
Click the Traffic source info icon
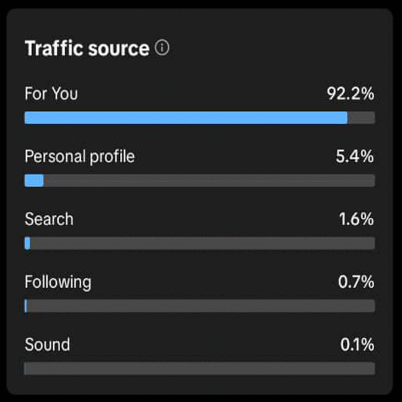click(162, 48)
